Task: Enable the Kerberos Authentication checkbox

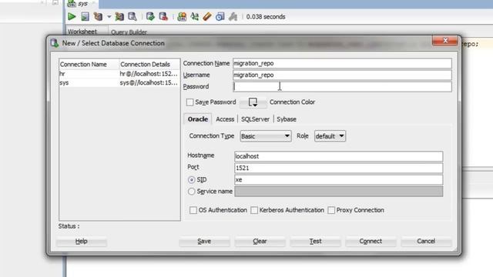Action: 254,210
